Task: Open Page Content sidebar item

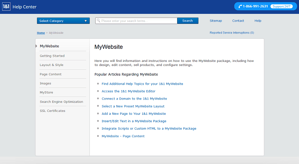Action: coord(50,74)
